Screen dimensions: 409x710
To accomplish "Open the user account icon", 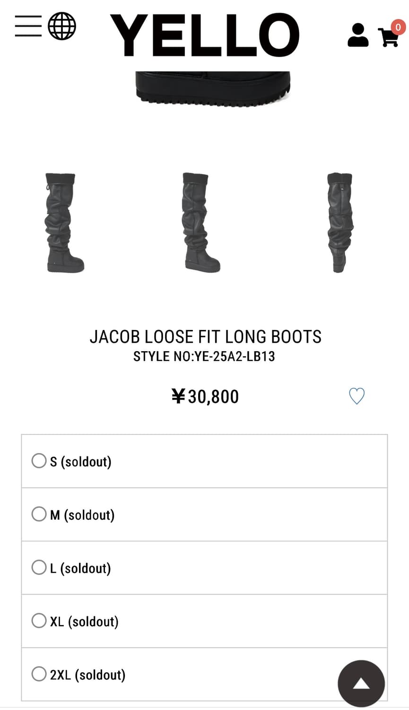I will tap(358, 35).
